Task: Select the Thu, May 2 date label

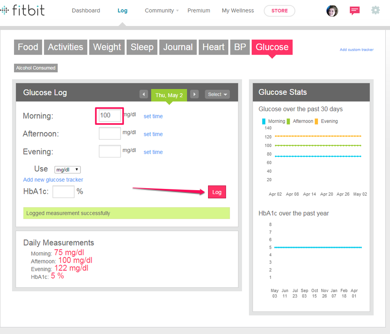Action: tap(169, 95)
